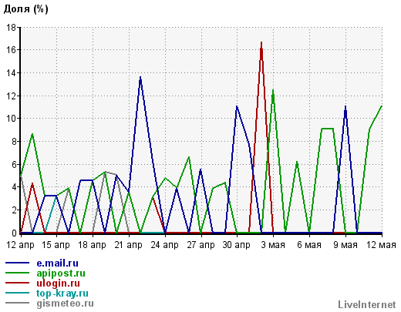The height and width of the screenshot is (312, 401).
Task: Click the top-kray.ru legend label
Action: [62, 294]
